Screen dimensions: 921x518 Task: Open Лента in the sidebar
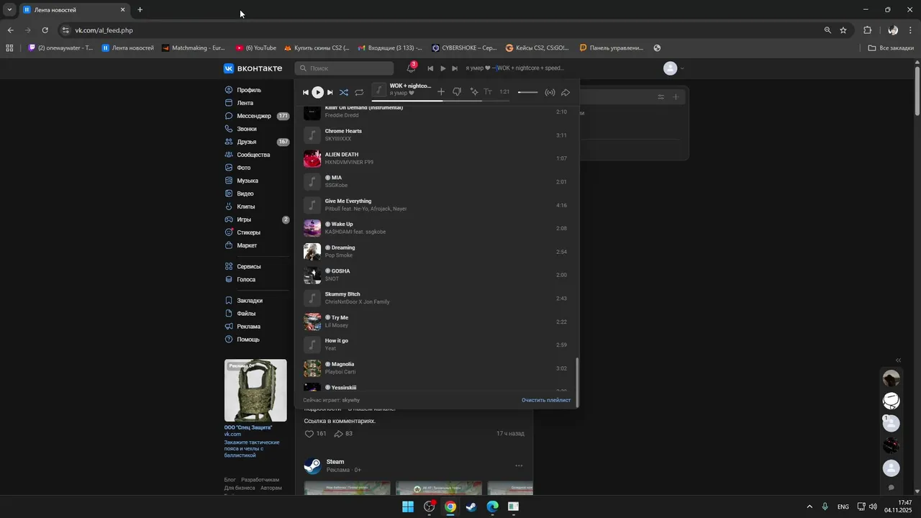click(x=245, y=103)
